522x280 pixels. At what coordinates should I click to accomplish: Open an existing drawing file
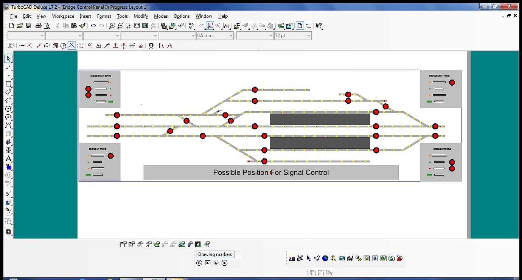(20, 26)
